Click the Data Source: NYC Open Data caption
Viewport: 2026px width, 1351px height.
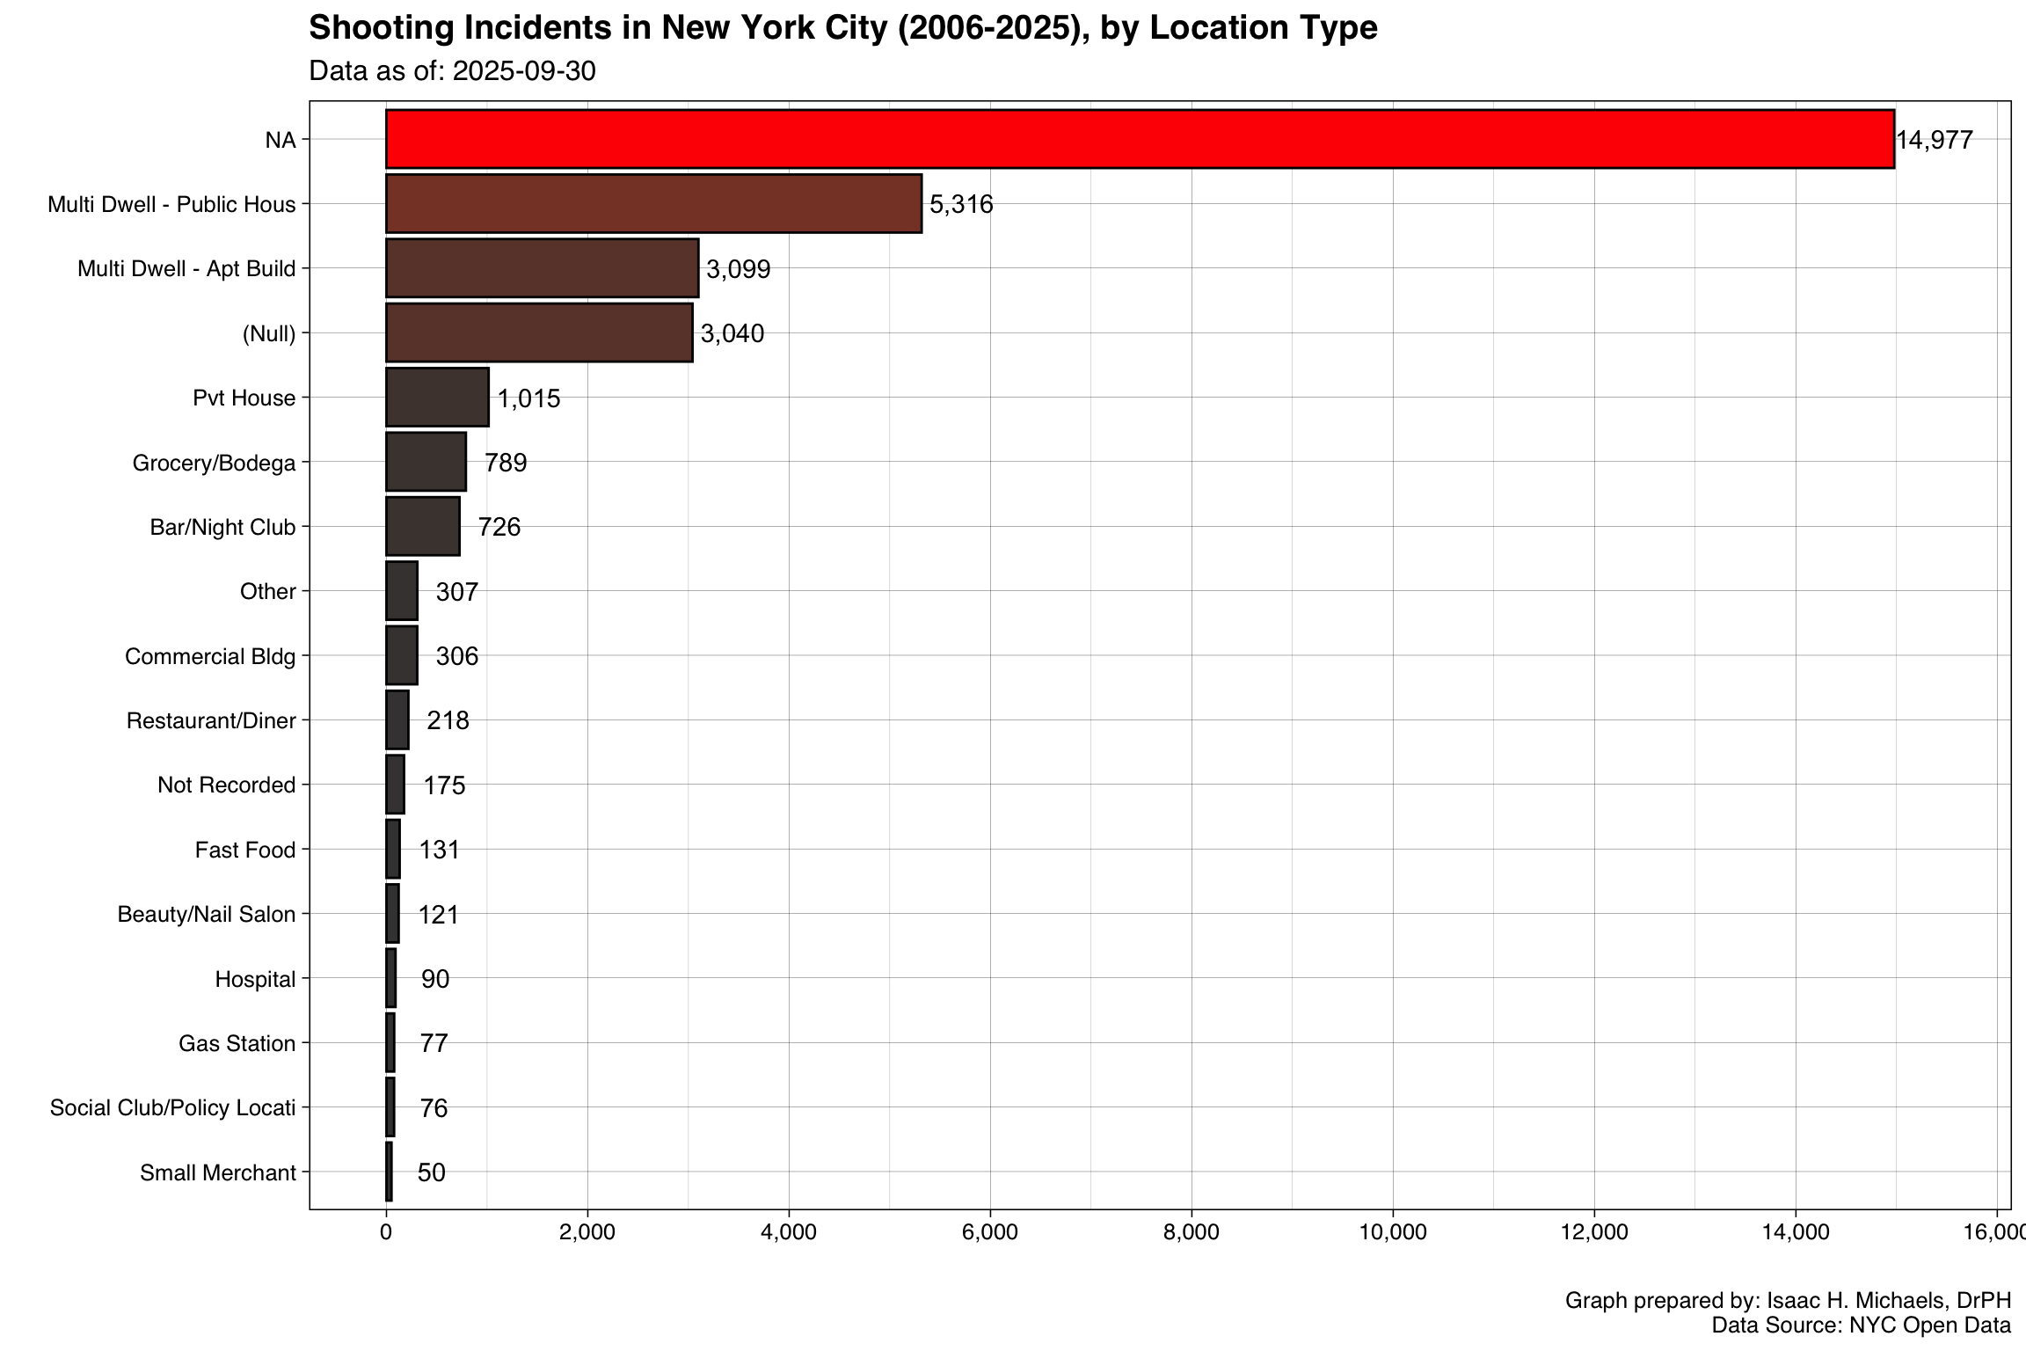point(1861,1325)
